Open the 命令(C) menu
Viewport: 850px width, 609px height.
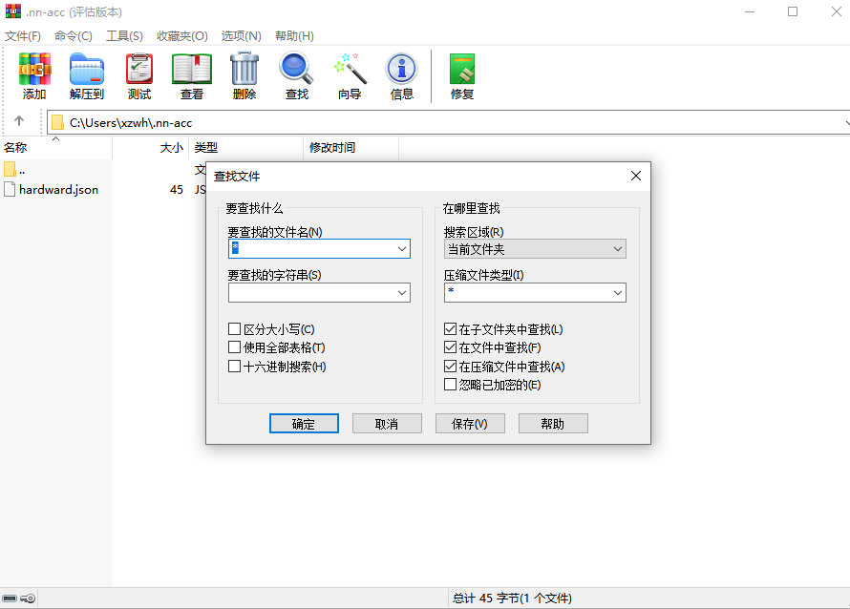pyautogui.click(x=74, y=35)
